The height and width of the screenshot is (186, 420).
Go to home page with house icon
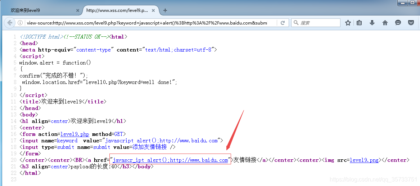pyautogui.click(x=385, y=23)
